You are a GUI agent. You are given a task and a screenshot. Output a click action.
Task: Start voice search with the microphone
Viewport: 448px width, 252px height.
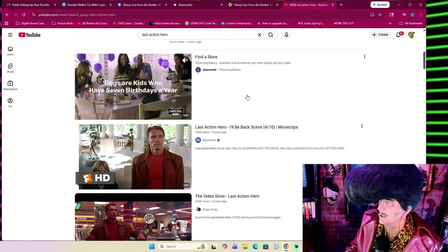pyautogui.click(x=286, y=35)
